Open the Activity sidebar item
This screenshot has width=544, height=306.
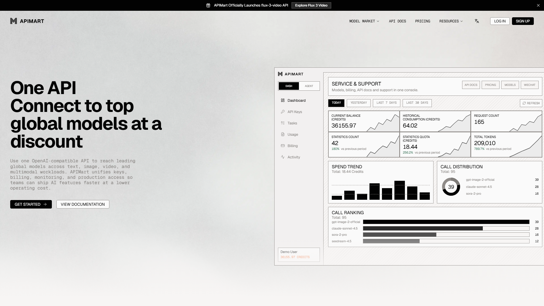point(299,157)
